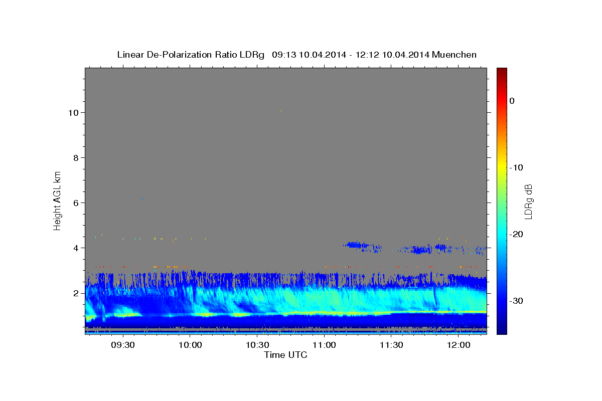The width and height of the screenshot is (602, 401).
Task: Click the end time '12:12 10.04.2014' in title
Action: coord(392,55)
